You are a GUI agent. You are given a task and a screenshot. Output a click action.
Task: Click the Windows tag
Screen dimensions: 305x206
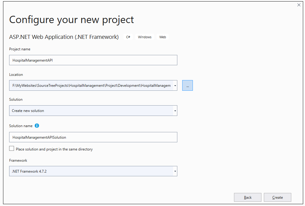click(x=145, y=37)
